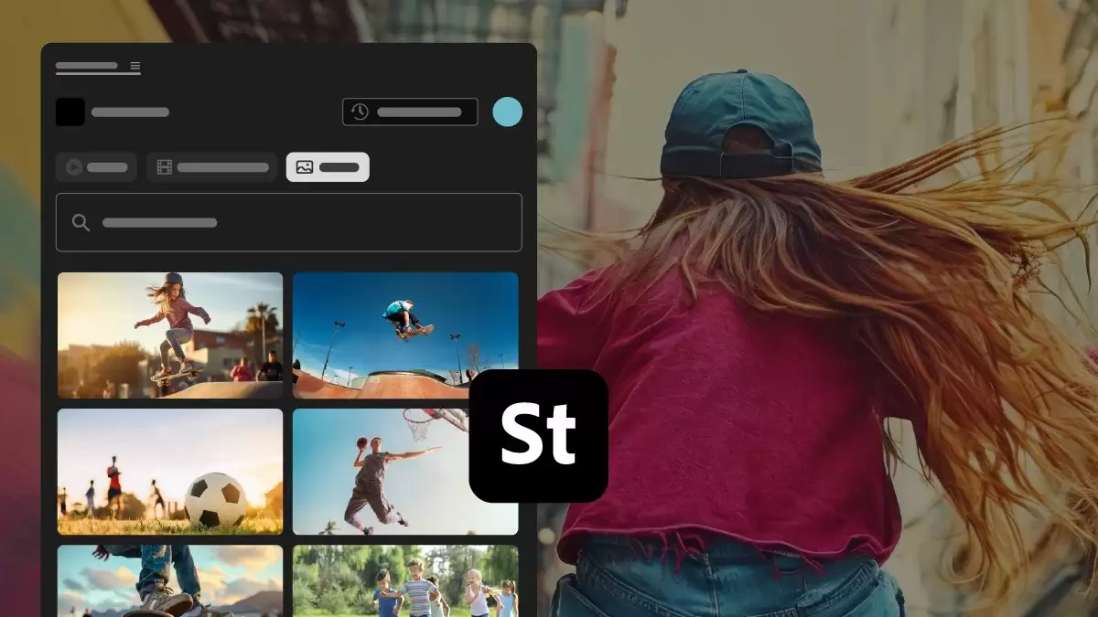This screenshot has height=617, width=1098.
Task: Select the girl skateboarding at sunset thumbnail
Action: point(170,335)
